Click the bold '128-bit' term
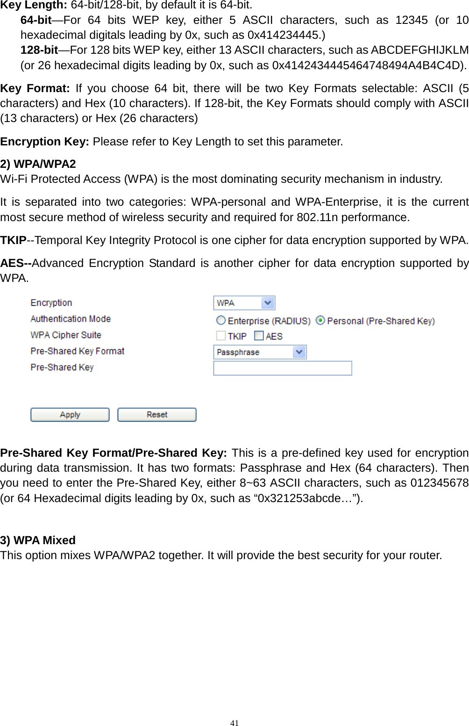This screenshot has height=726, width=469. point(39,50)
